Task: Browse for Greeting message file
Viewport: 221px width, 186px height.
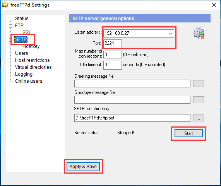Action: coord(199,84)
